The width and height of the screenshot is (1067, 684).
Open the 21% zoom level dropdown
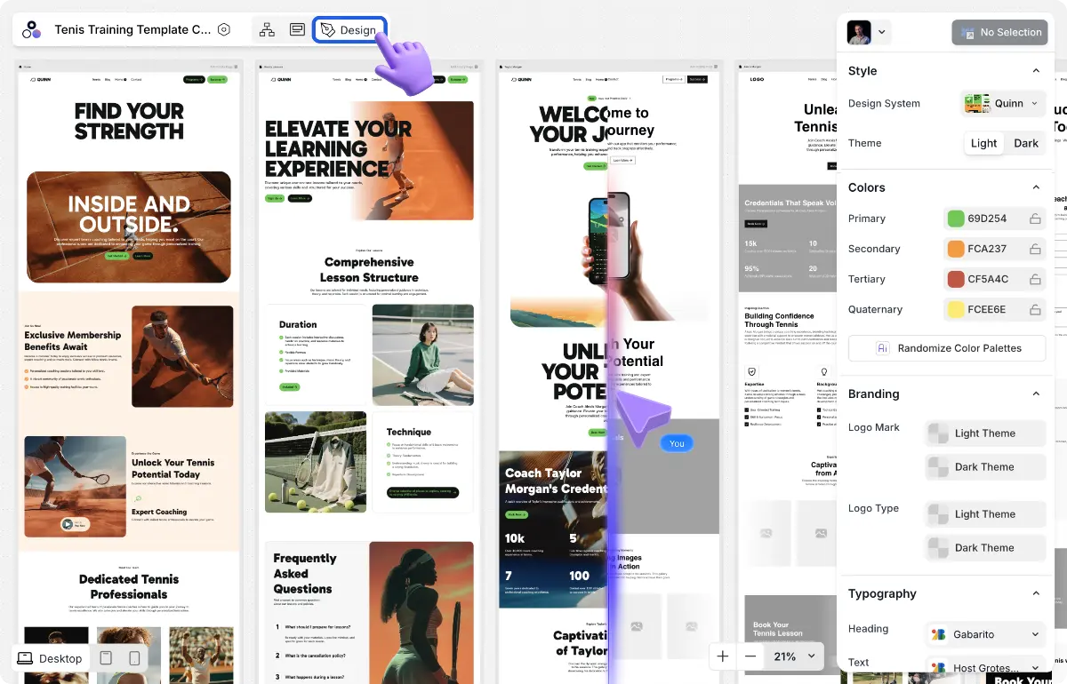tap(794, 656)
